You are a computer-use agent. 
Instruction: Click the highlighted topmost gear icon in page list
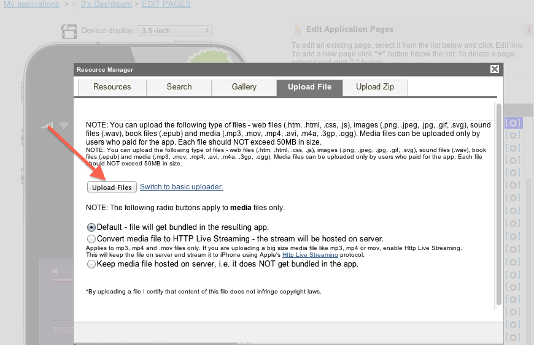[513, 123]
